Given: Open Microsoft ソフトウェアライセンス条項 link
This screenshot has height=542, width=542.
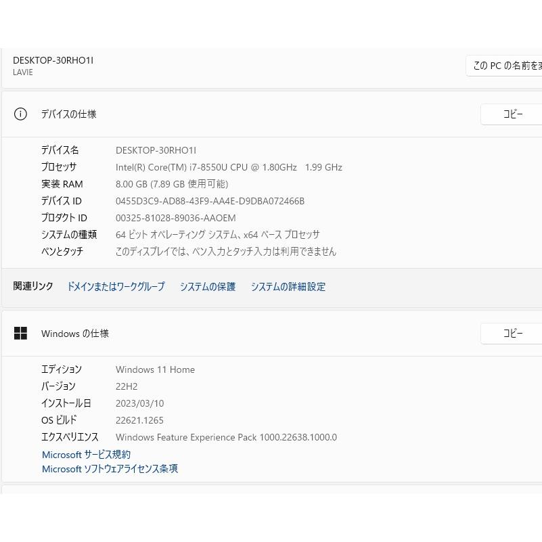Looking at the screenshot, I should 110,469.
